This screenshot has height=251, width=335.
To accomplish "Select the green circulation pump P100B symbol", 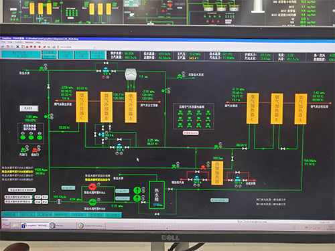I will point(92,202).
